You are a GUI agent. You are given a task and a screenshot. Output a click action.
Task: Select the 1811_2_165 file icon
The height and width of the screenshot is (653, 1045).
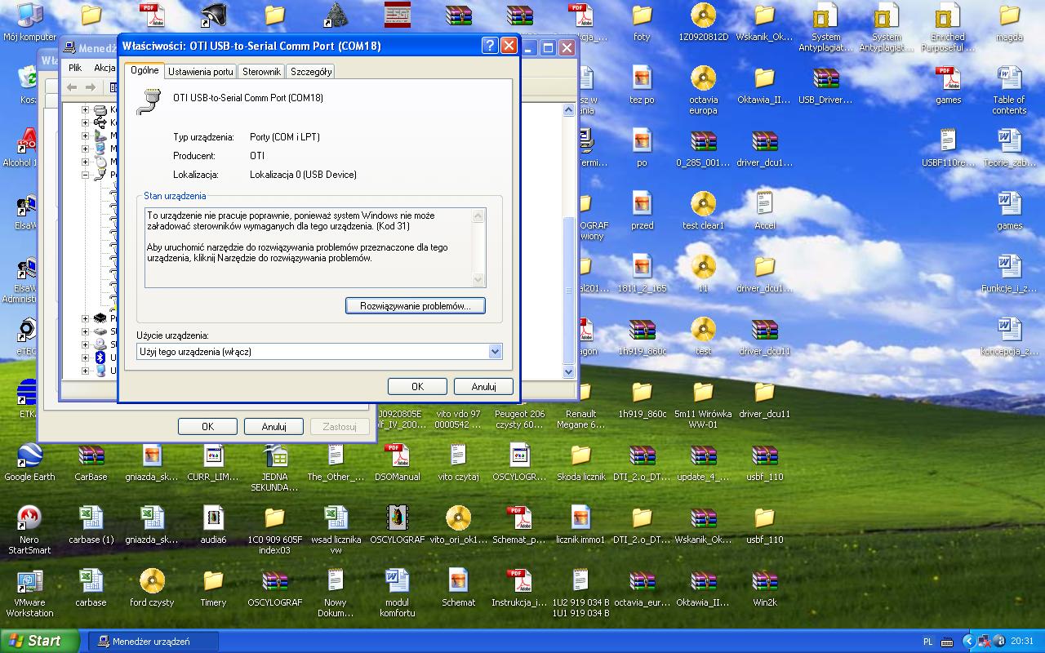pos(642,273)
